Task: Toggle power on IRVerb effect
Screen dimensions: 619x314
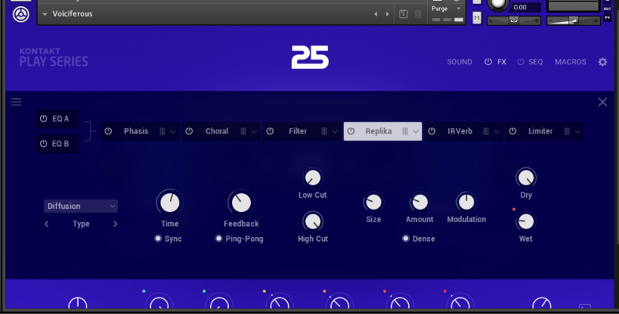Action: [x=432, y=131]
